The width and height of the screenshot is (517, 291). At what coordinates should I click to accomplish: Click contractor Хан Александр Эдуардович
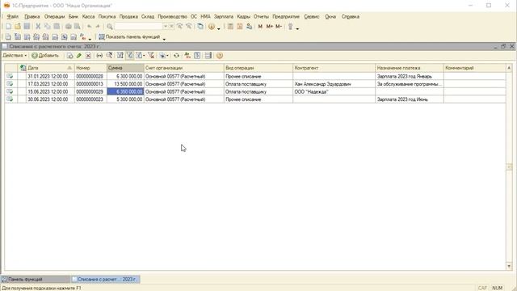tap(323, 84)
